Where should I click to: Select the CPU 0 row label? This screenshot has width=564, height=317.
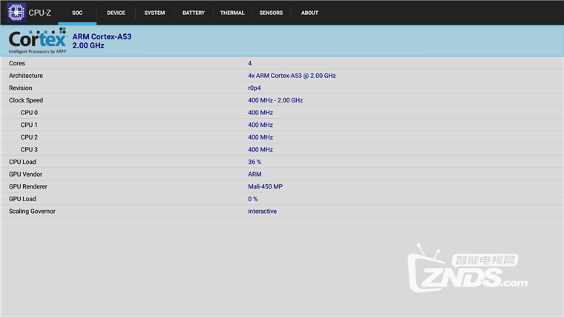click(x=29, y=113)
